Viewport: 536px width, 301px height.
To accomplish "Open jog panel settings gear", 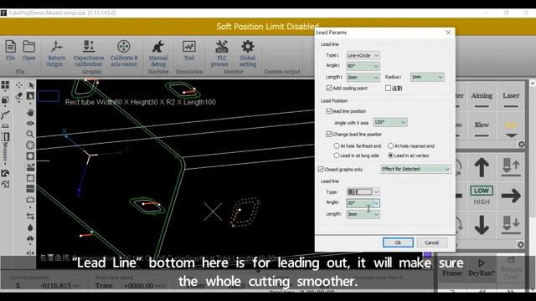I will 520,245.
